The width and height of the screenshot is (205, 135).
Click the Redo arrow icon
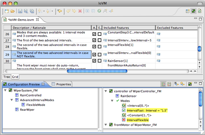[x=74, y=11]
